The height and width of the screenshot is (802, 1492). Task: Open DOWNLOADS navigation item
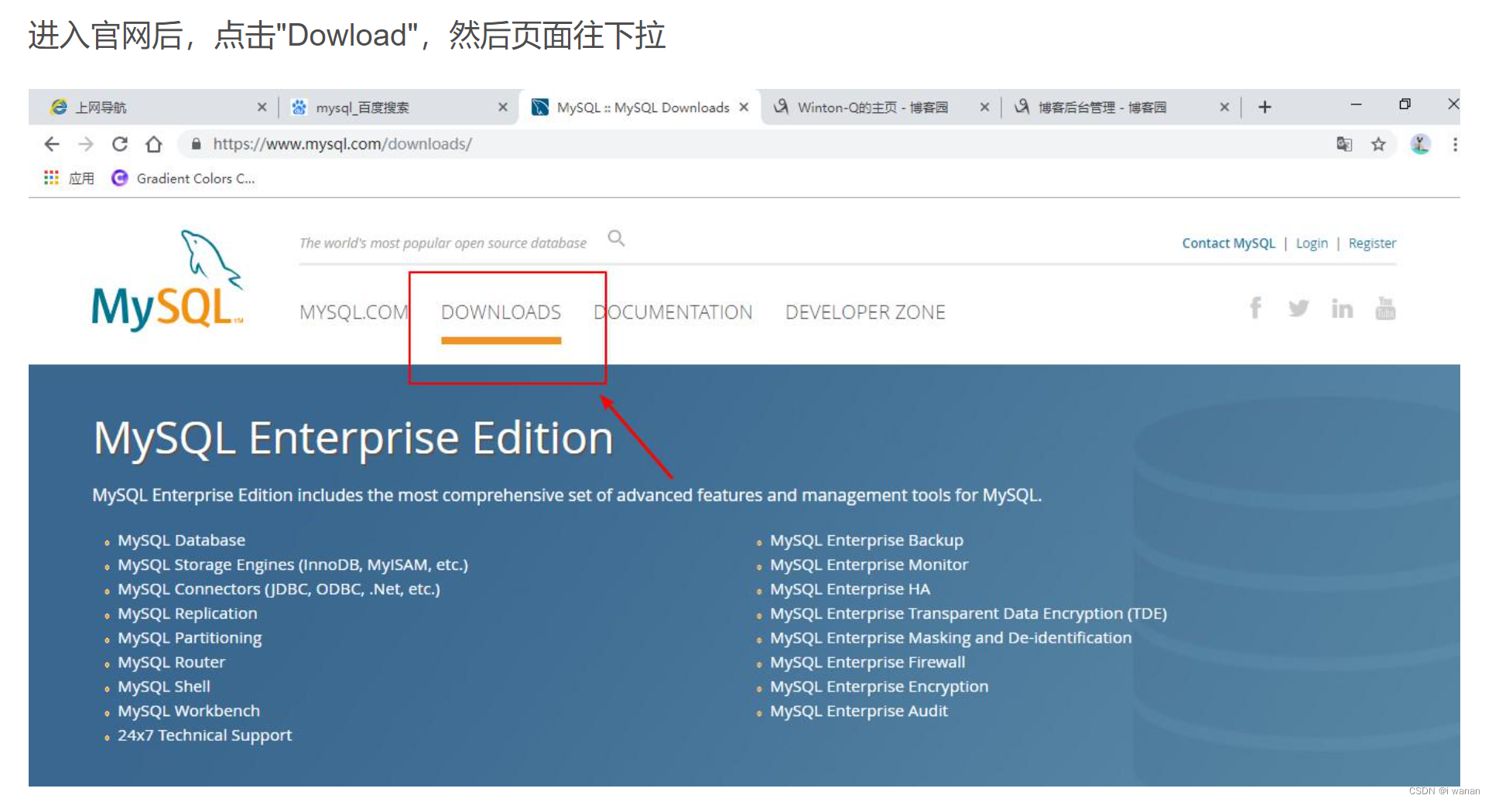pos(501,312)
